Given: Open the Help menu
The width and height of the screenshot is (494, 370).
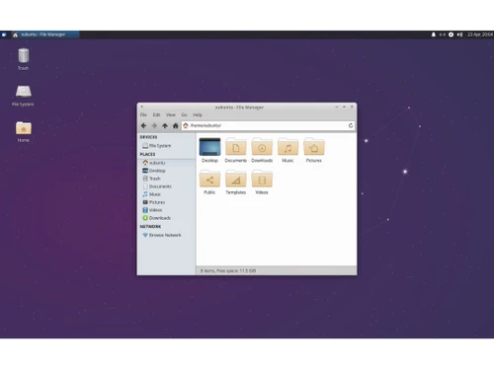Looking at the screenshot, I should 198,114.
